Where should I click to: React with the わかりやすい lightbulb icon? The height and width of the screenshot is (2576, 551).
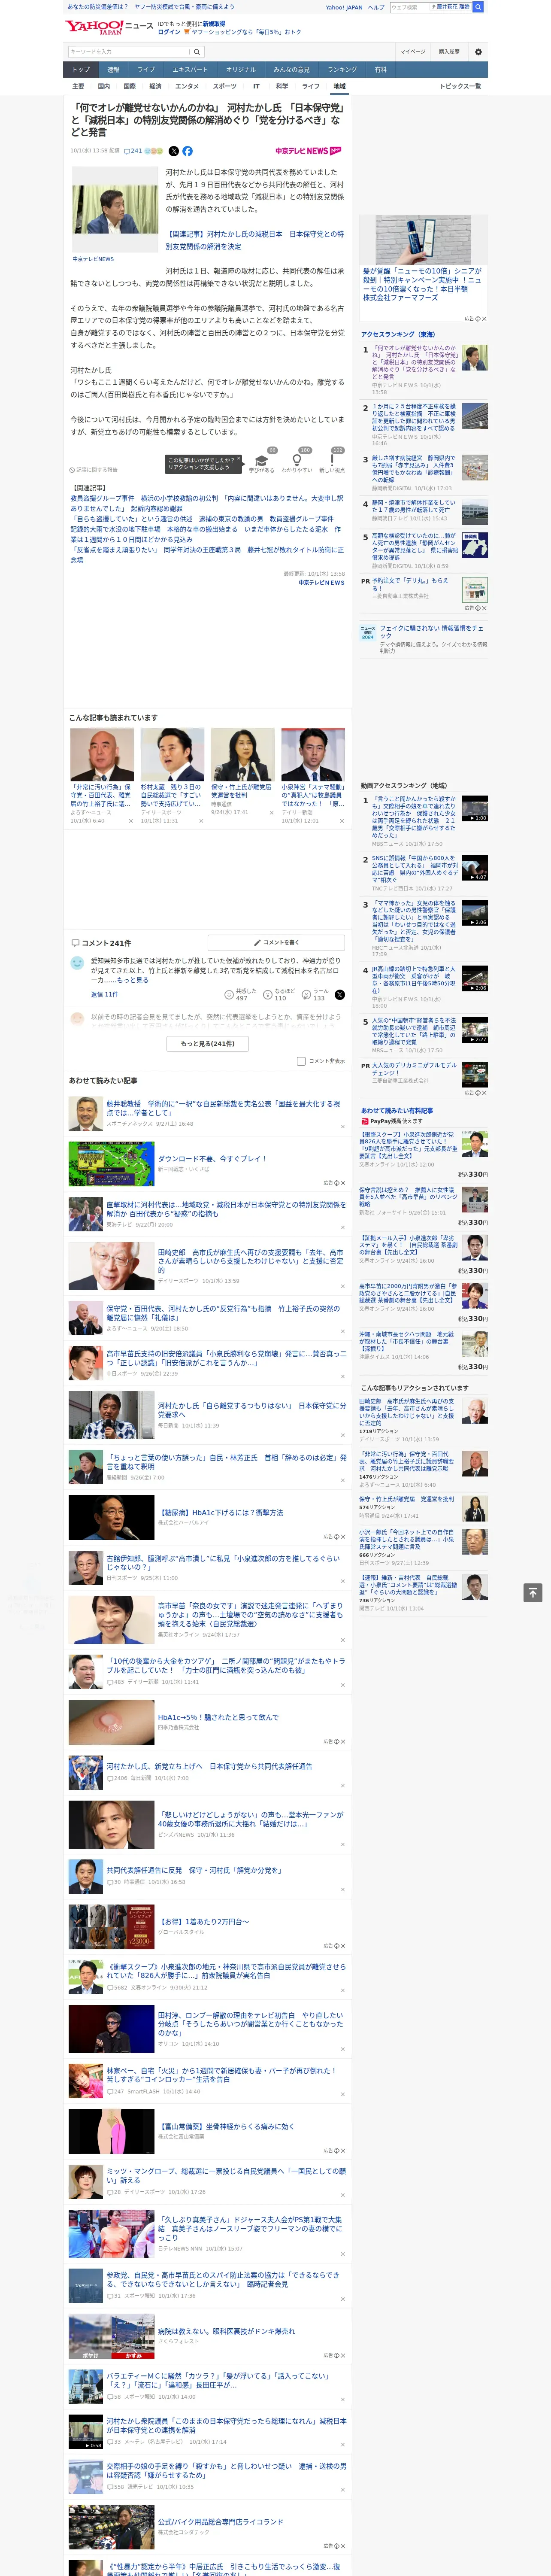click(297, 460)
